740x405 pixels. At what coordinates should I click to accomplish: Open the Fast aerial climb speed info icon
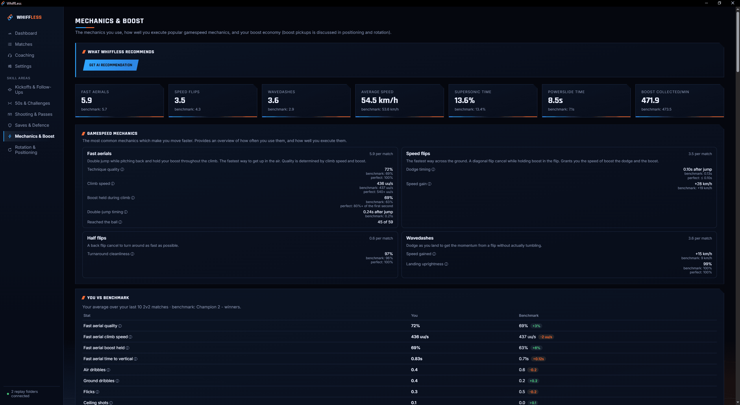click(x=130, y=337)
